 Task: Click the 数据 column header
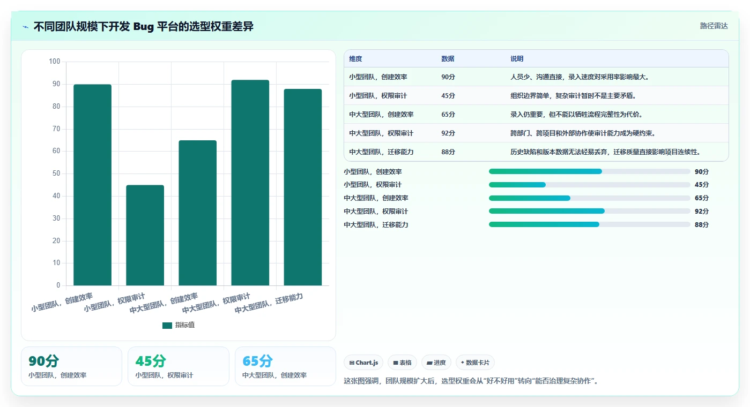click(448, 59)
